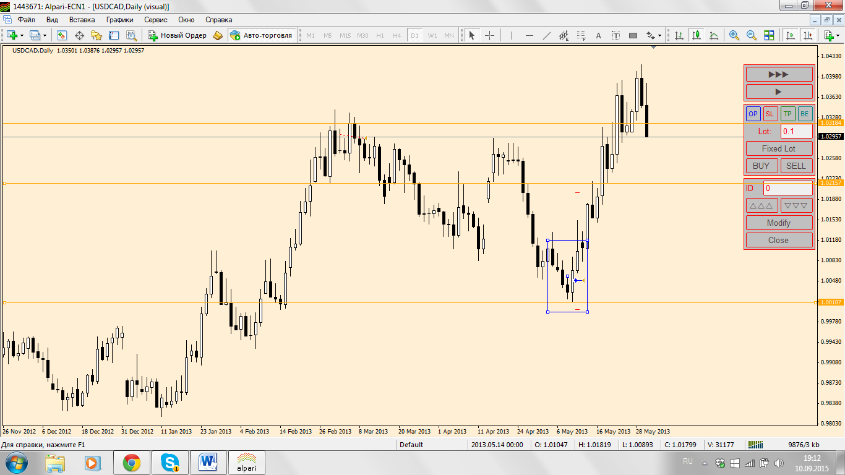
Task: Open Chrome from the taskbar
Action: click(131, 462)
